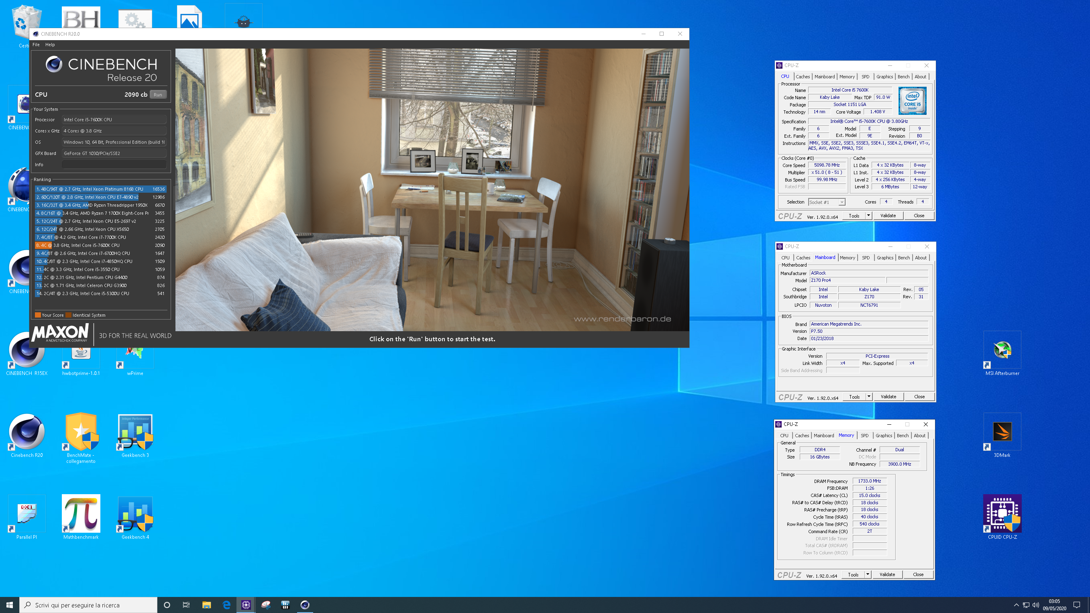
Task: Switch to Cinebench taskbar icon
Action: 305,605
